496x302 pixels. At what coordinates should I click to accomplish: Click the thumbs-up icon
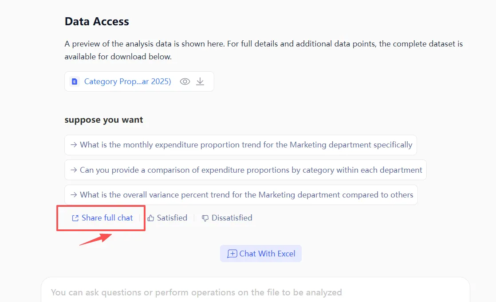[151, 218]
